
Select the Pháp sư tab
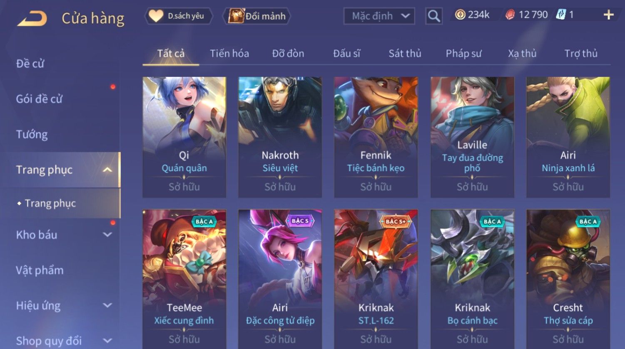[x=463, y=54]
